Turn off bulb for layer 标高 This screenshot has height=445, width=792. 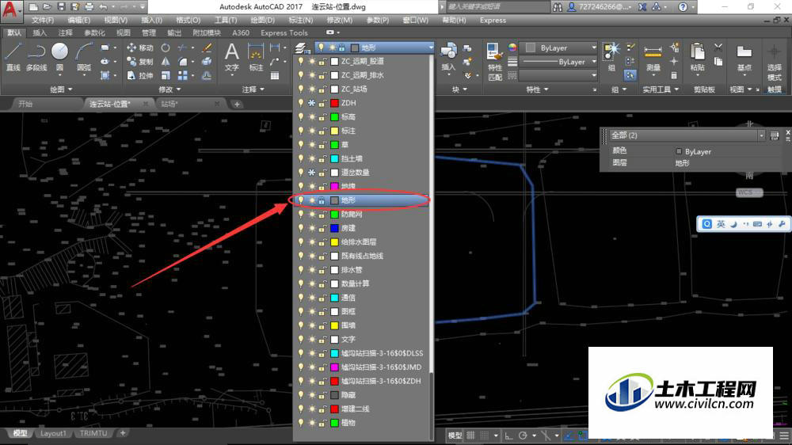tap(301, 117)
